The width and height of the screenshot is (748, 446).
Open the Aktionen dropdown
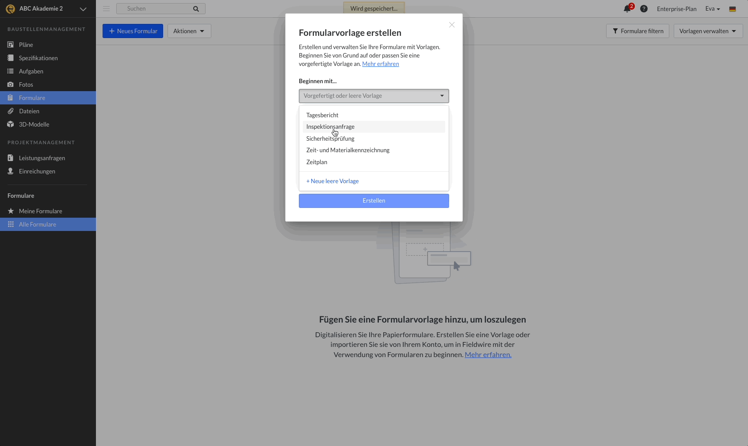[189, 31]
